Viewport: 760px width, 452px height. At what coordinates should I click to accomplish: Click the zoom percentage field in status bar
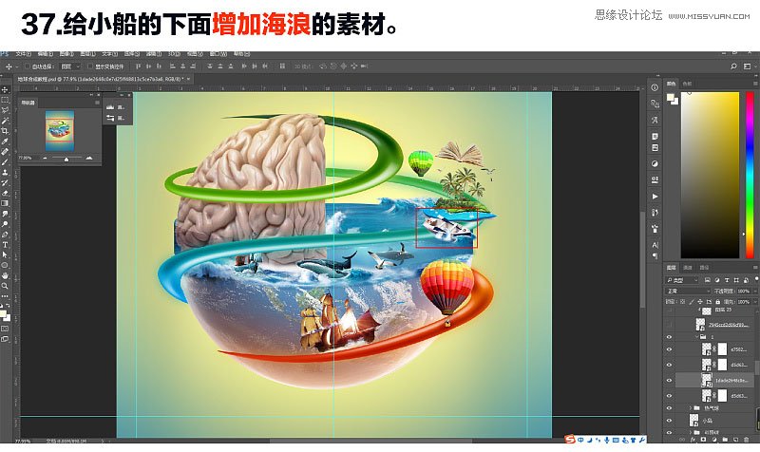(23, 442)
